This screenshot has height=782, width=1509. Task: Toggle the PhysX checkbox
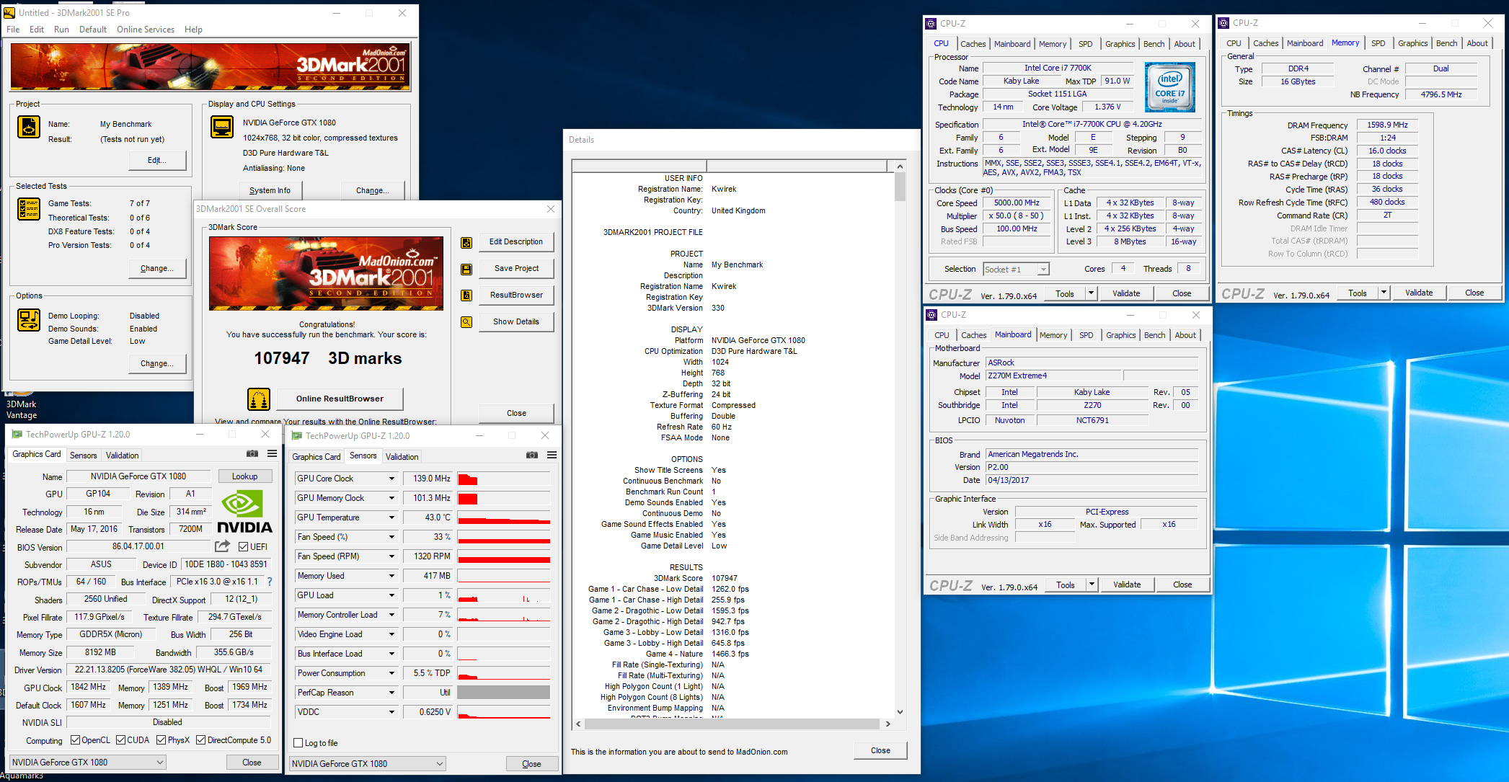coord(161,740)
